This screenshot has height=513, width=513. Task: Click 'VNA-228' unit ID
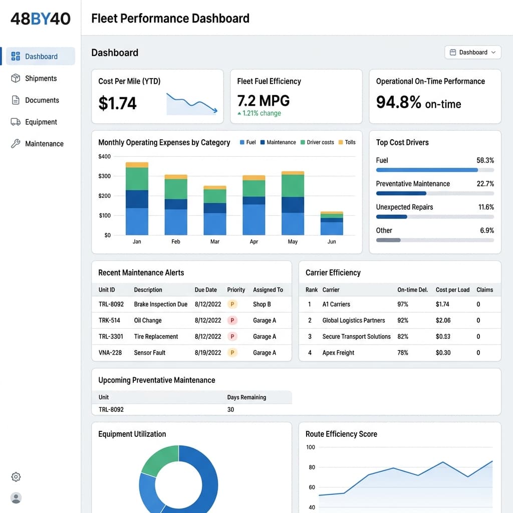coord(110,353)
